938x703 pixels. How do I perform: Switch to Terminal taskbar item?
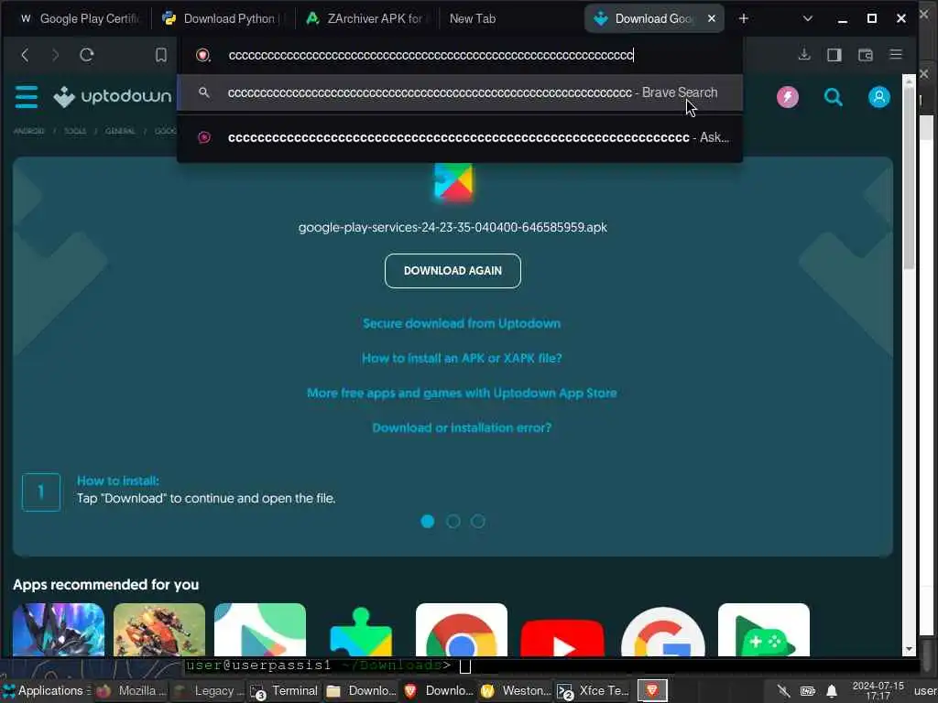pos(285,690)
